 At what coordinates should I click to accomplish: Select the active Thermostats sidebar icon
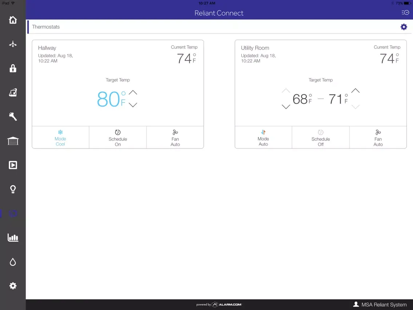click(13, 213)
